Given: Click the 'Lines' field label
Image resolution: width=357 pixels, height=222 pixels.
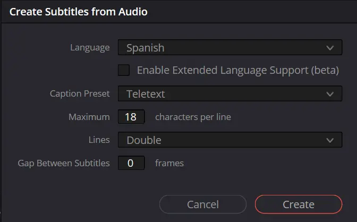Looking at the screenshot, I should pyautogui.click(x=99, y=140).
